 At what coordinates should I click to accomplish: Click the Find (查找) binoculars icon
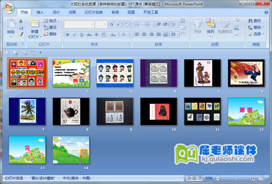coord(250,20)
